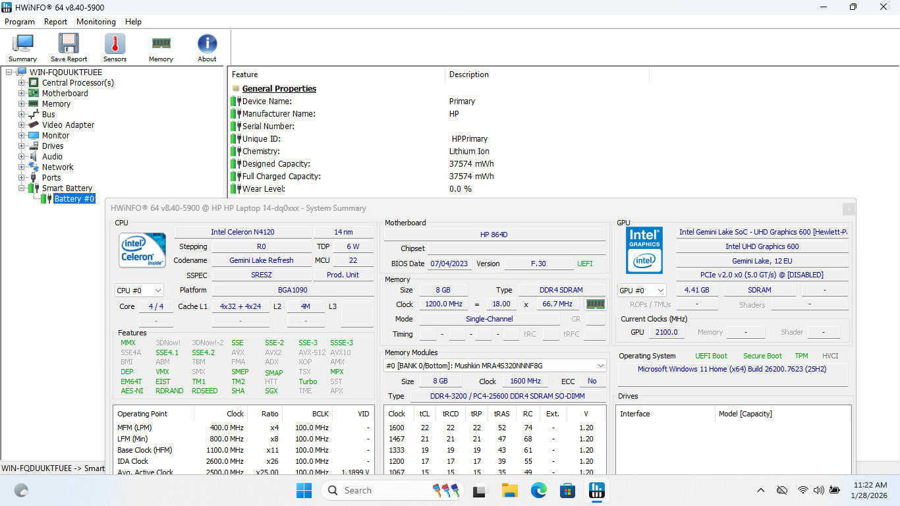Open the CPU #0 dropdown
This screenshot has height=506, width=900.
pos(139,291)
